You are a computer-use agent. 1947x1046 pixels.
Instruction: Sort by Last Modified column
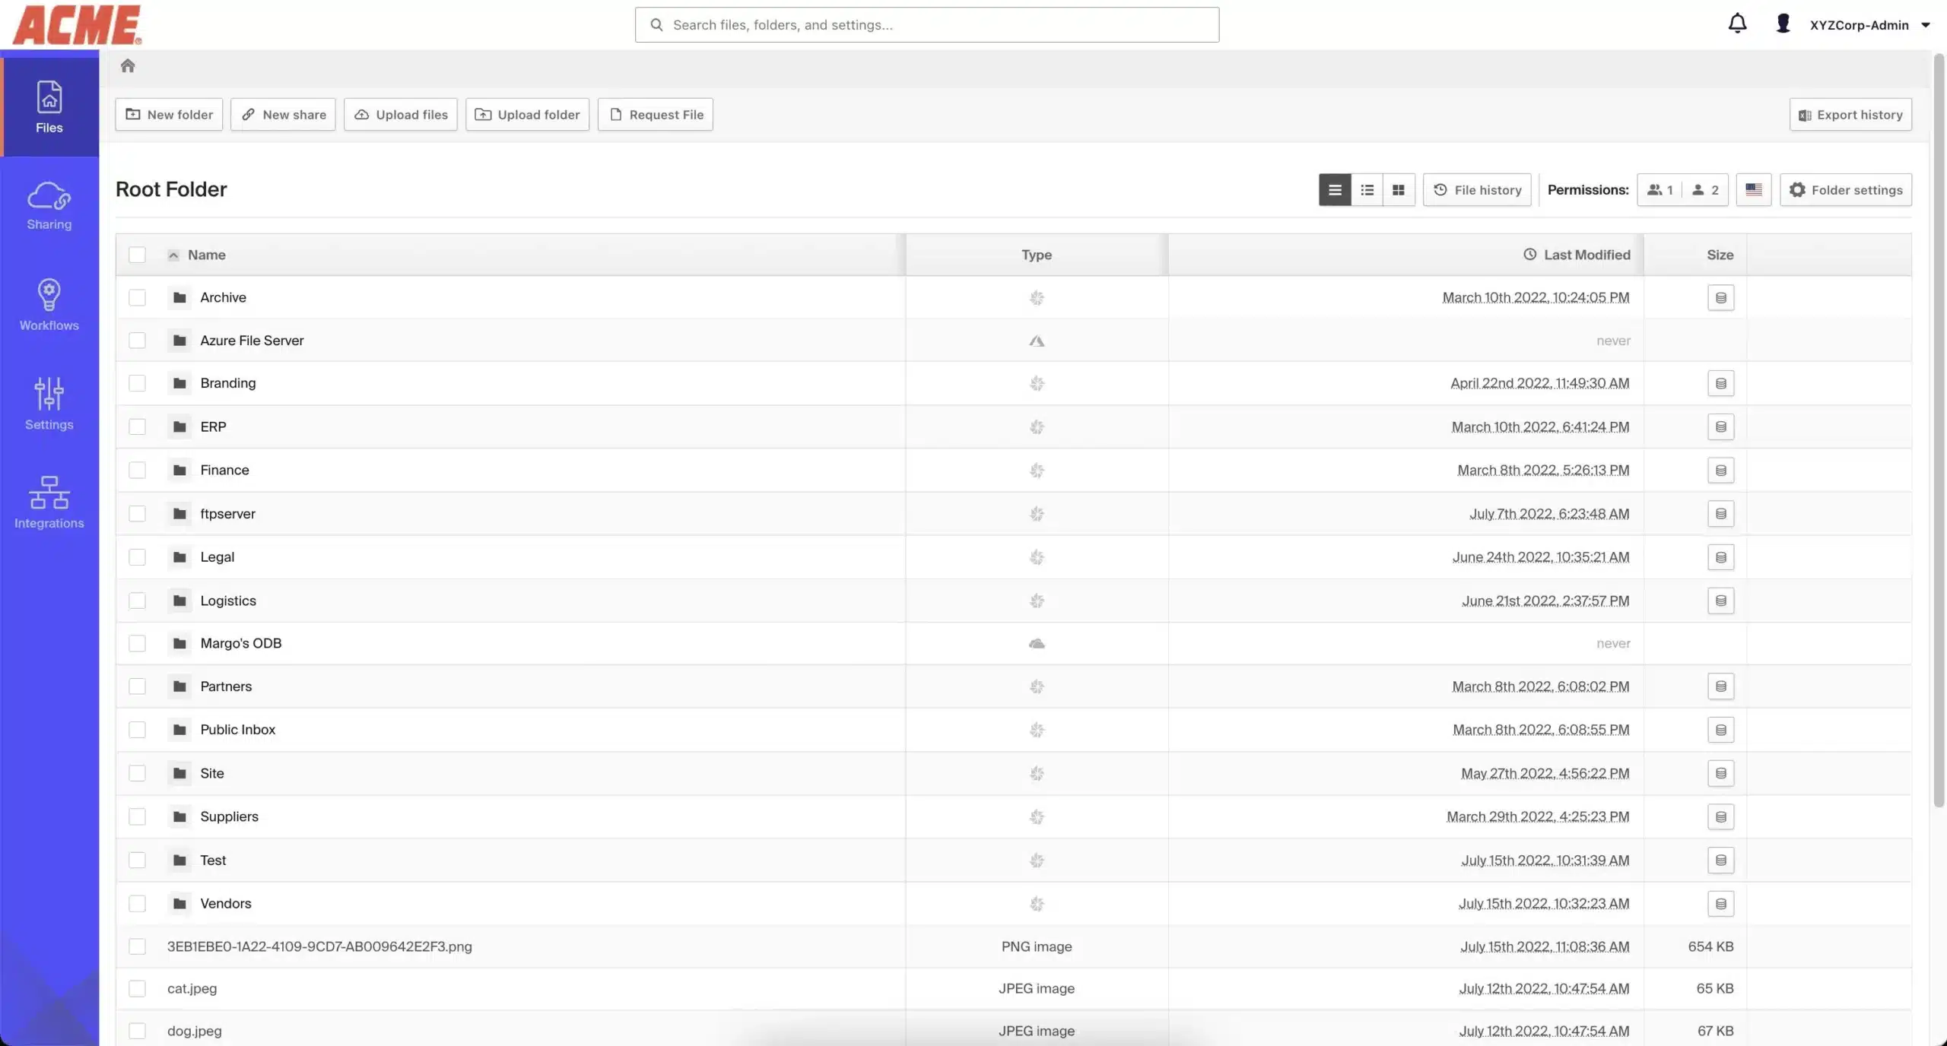[x=1577, y=255]
